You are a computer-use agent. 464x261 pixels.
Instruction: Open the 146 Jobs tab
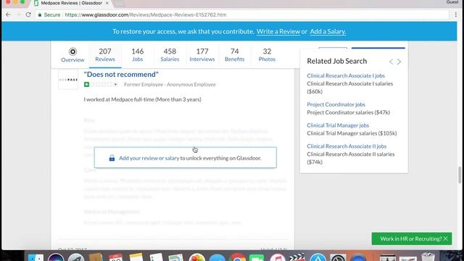(137, 55)
